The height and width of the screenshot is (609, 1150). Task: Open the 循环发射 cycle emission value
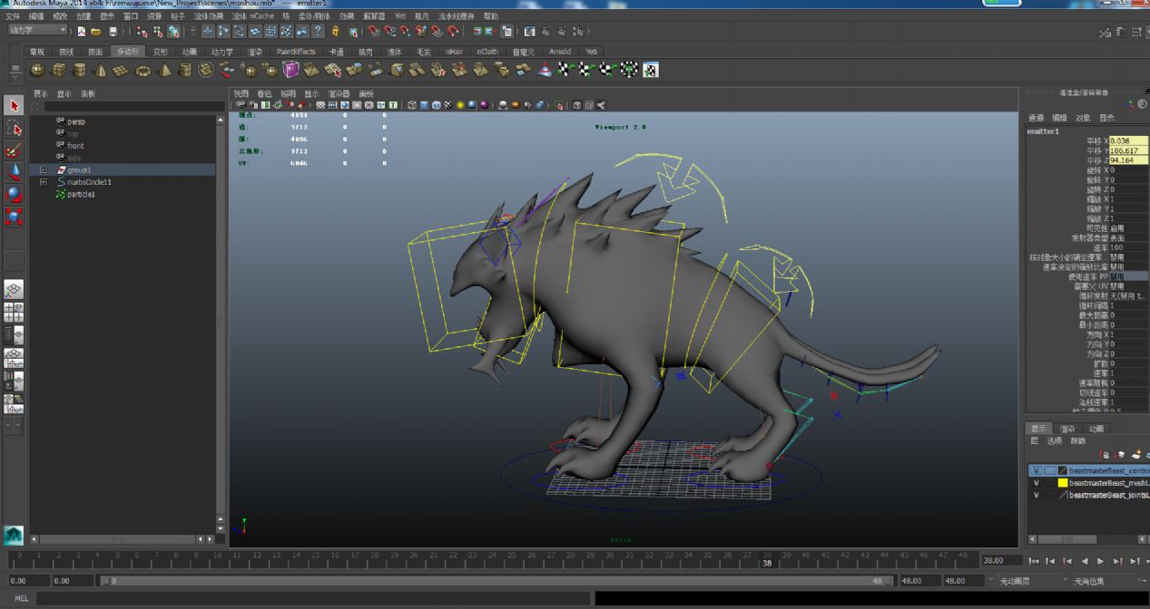[x=1128, y=295]
